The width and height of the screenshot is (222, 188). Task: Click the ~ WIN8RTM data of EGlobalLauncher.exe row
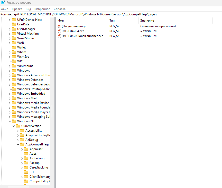(148, 36)
